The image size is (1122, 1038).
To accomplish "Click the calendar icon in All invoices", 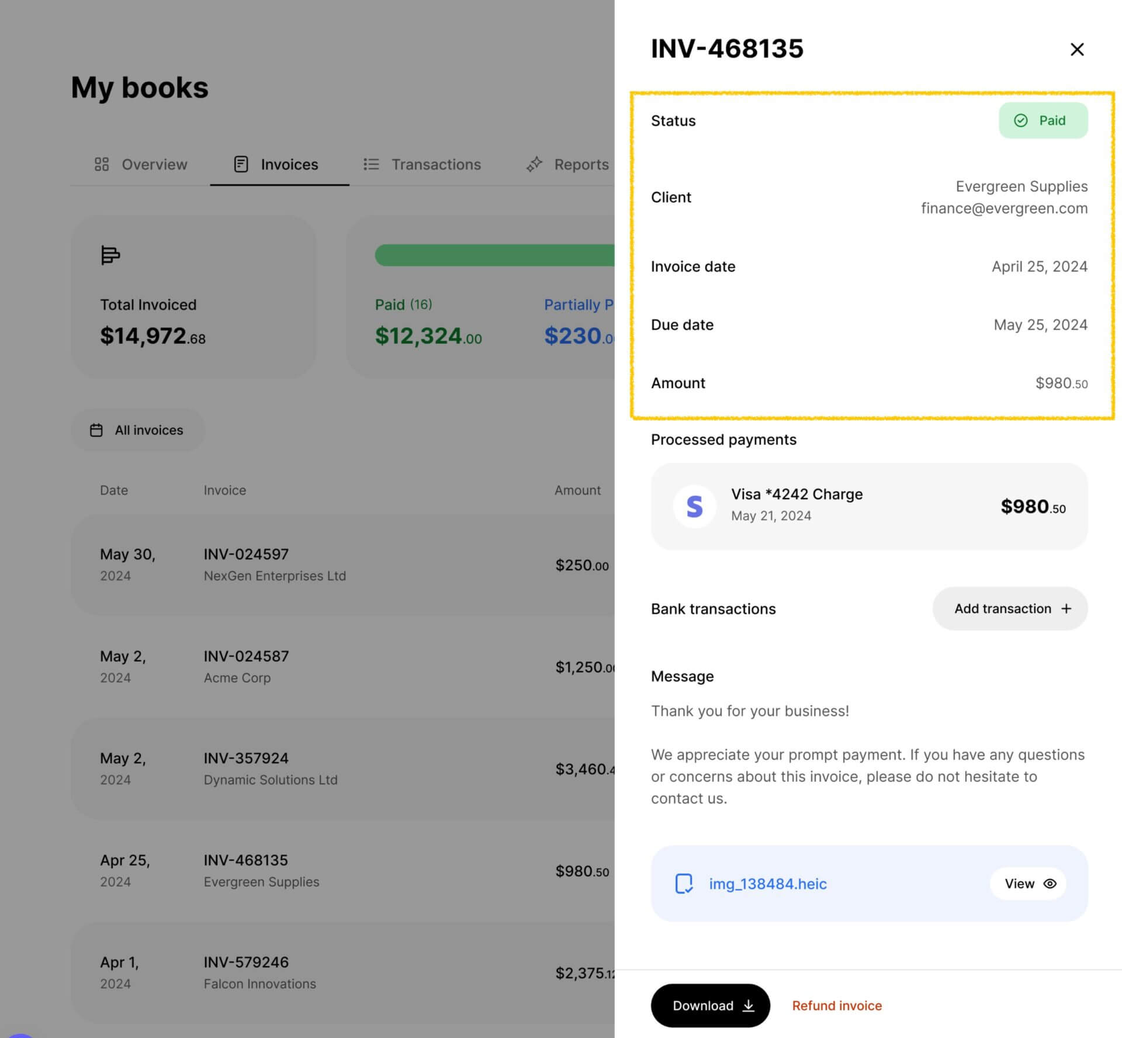I will [96, 430].
